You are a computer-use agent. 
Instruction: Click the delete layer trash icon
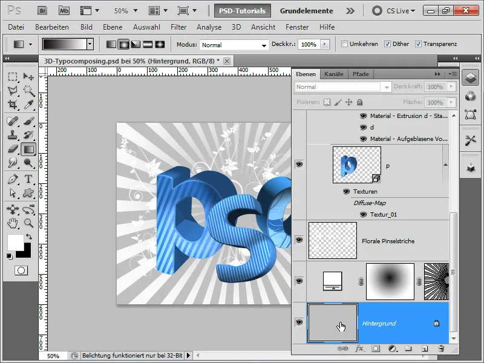(441, 348)
